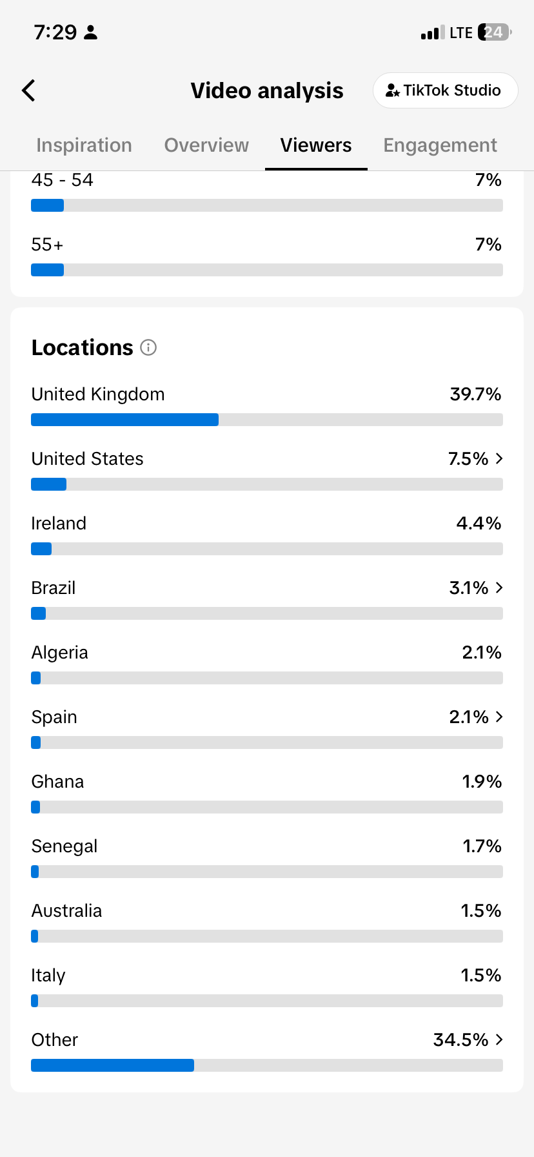Switch to the Inspiration tab
The height and width of the screenshot is (1157, 534).
[84, 145]
